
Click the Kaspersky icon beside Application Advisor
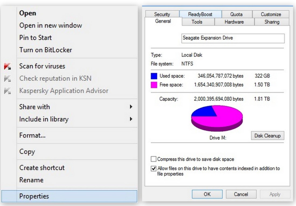point(7,91)
